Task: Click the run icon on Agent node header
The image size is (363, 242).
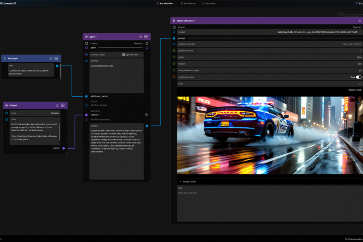Action: coord(146,37)
